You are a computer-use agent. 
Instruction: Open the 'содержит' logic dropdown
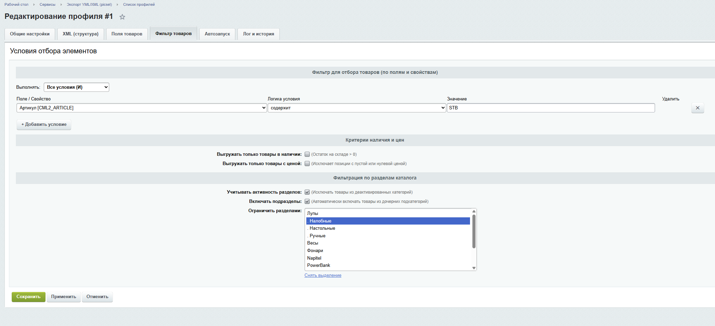[357, 108]
